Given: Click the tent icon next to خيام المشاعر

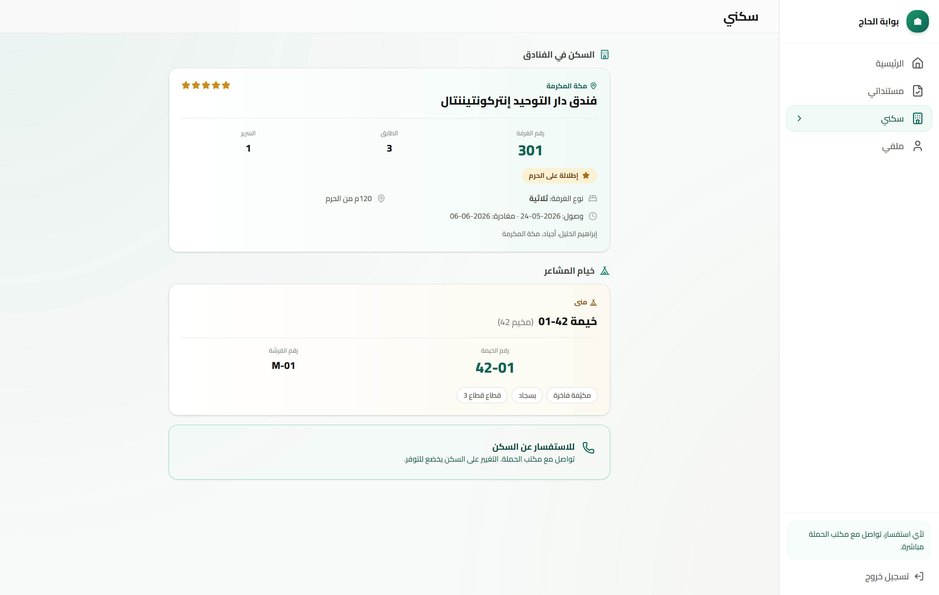Looking at the screenshot, I should (604, 271).
